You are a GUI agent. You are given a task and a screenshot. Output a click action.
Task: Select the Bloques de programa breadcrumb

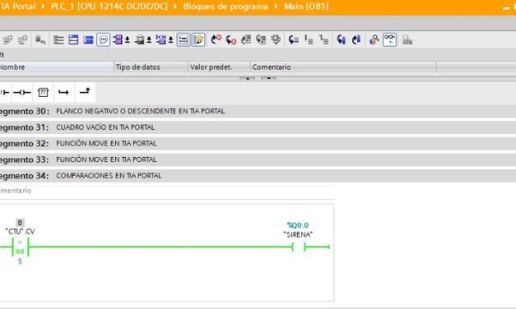click(225, 7)
